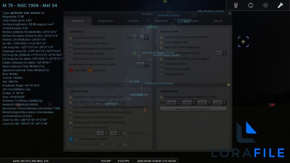Adjust Arrow button scale 150% spinbox
The image size is (290, 163).
142,64
